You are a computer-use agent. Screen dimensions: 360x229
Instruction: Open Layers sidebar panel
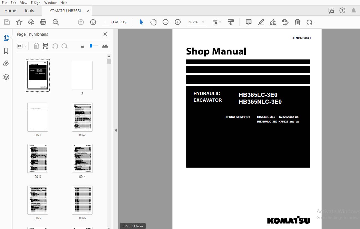click(6, 77)
